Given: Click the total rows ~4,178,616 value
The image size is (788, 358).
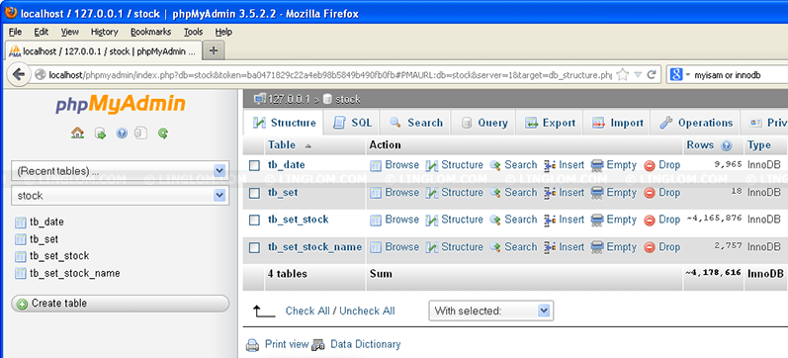Looking at the screenshot, I should click(713, 273).
